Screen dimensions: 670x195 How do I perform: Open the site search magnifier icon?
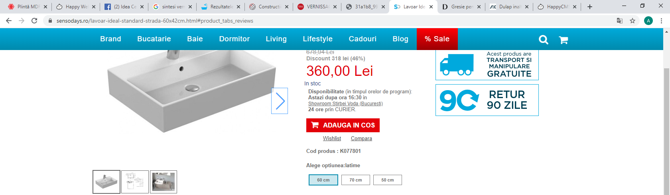[x=544, y=39]
